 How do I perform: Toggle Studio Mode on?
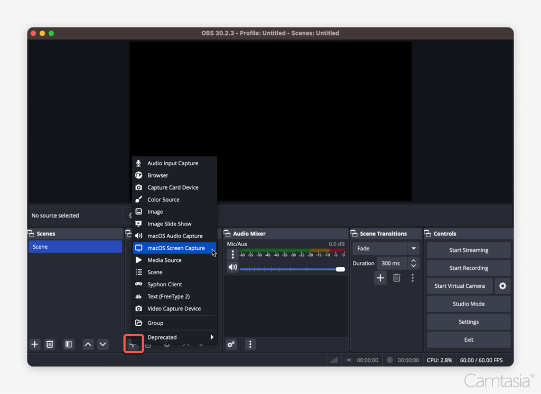tap(468, 304)
